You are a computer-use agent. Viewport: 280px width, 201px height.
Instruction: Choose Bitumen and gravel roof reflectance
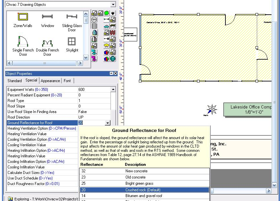pos(144,196)
